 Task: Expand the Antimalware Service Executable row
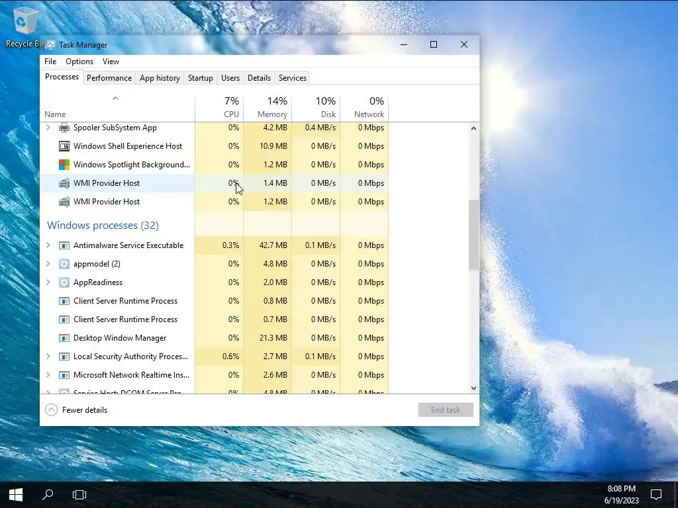tap(48, 245)
